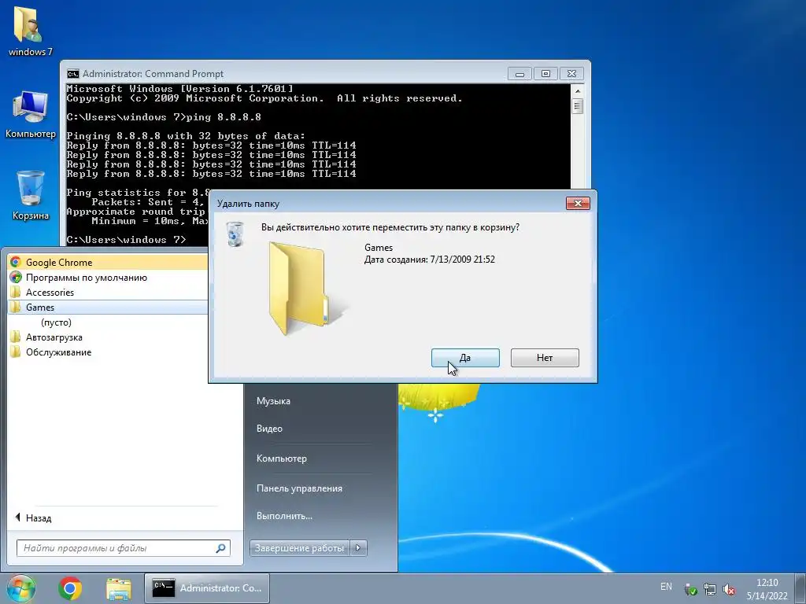Open Музыка from the Start menu
Screen dimensions: 806x604
tap(273, 401)
